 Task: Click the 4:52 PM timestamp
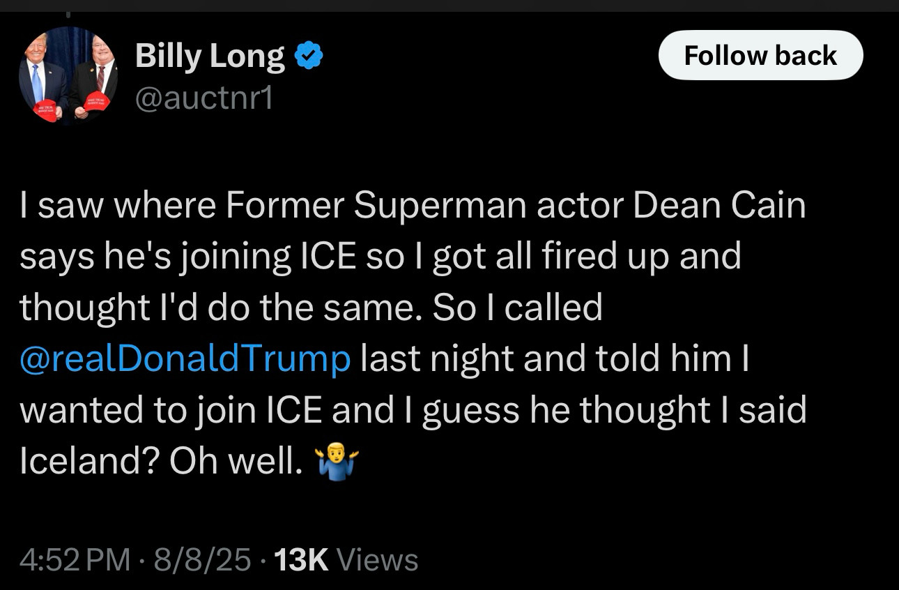click(74, 559)
